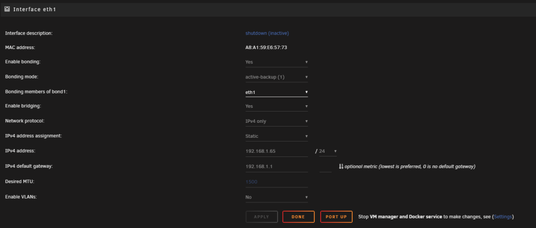The width and height of the screenshot is (536, 228).
Task: Click the IPv4 address label
Action: [20, 151]
